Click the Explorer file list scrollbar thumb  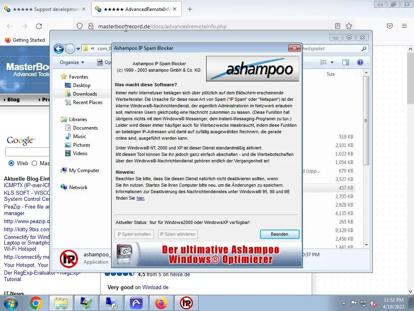(366, 121)
